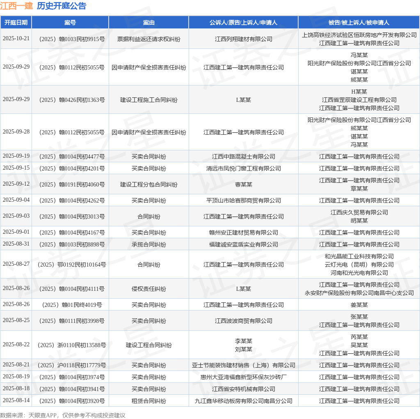Click case number 赣0191民初4060号

click(x=72, y=184)
